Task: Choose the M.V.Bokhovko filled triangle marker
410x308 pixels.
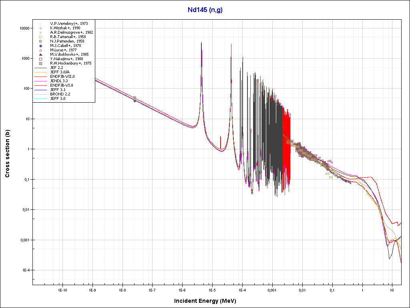Action: click(40, 55)
